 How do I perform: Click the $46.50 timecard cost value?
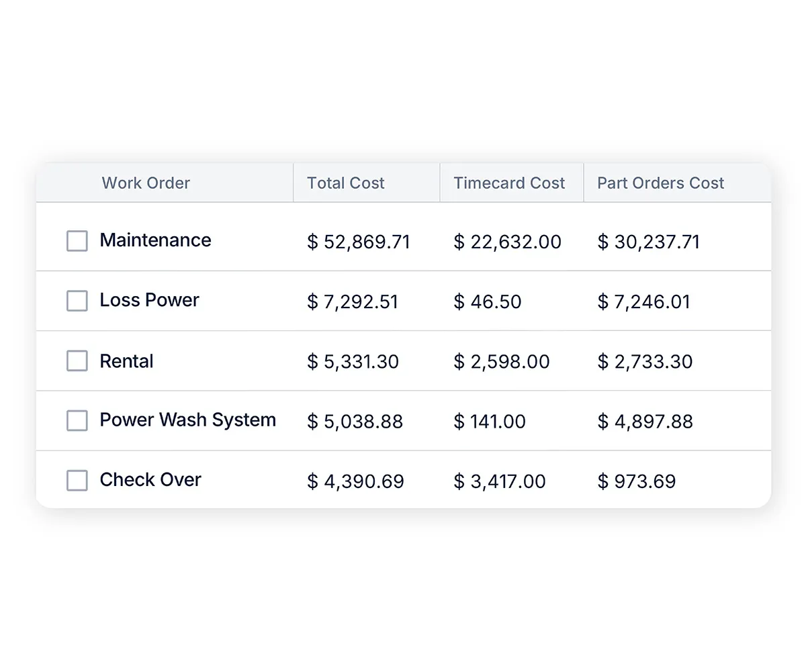(x=488, y=301)
